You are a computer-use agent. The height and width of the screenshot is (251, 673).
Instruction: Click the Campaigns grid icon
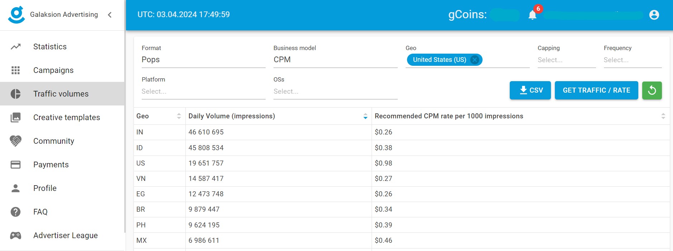click(x=16, y=70)
